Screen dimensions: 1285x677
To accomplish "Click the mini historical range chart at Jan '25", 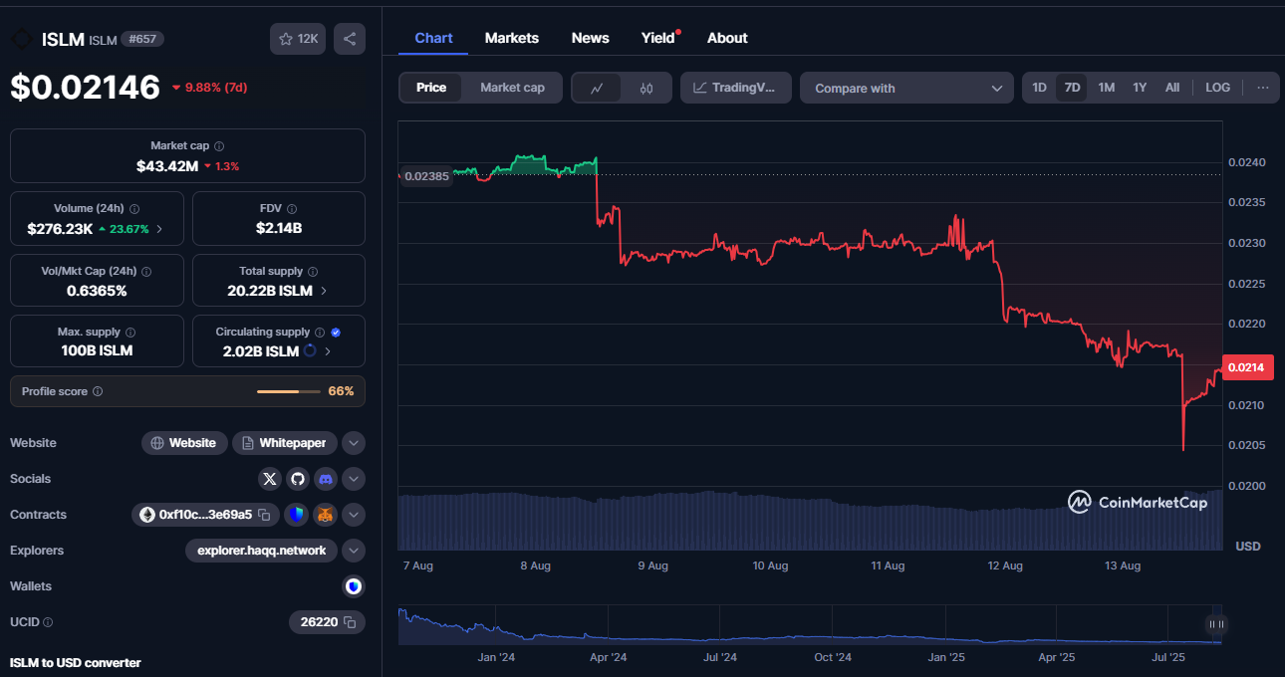I will click(946, 625).
